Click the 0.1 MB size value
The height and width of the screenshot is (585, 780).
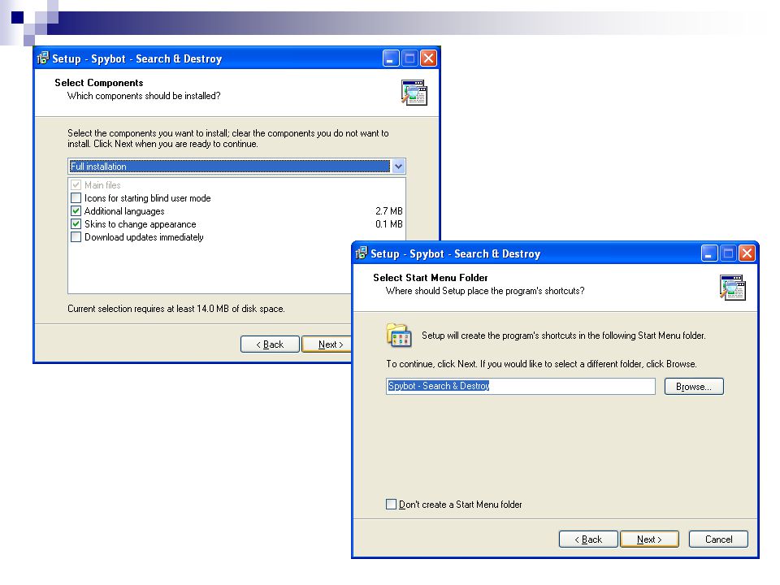(x=389, y=224)
